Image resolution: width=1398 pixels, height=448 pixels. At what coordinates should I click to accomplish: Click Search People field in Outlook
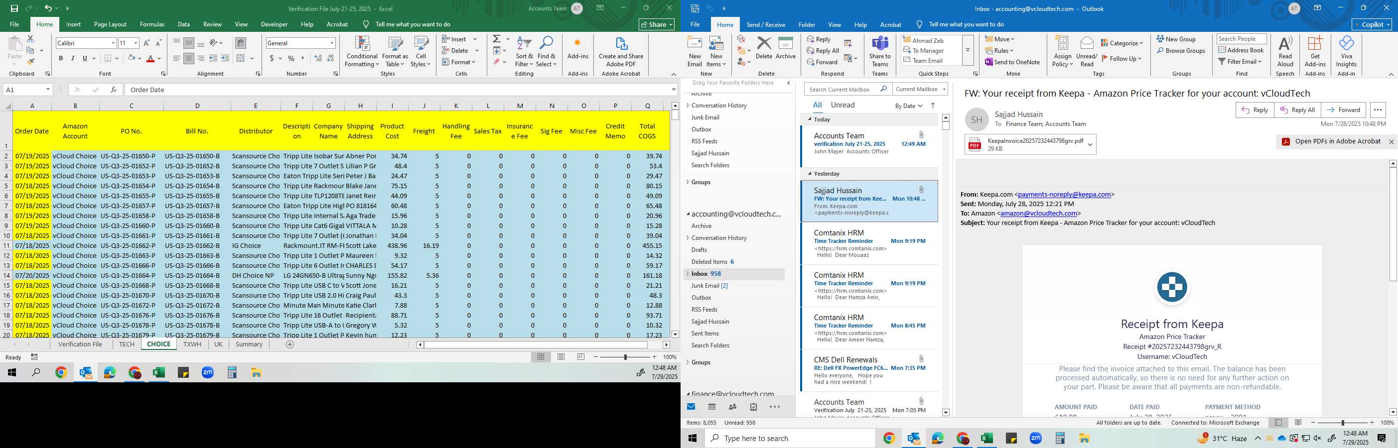click(x=1241, y=38)
